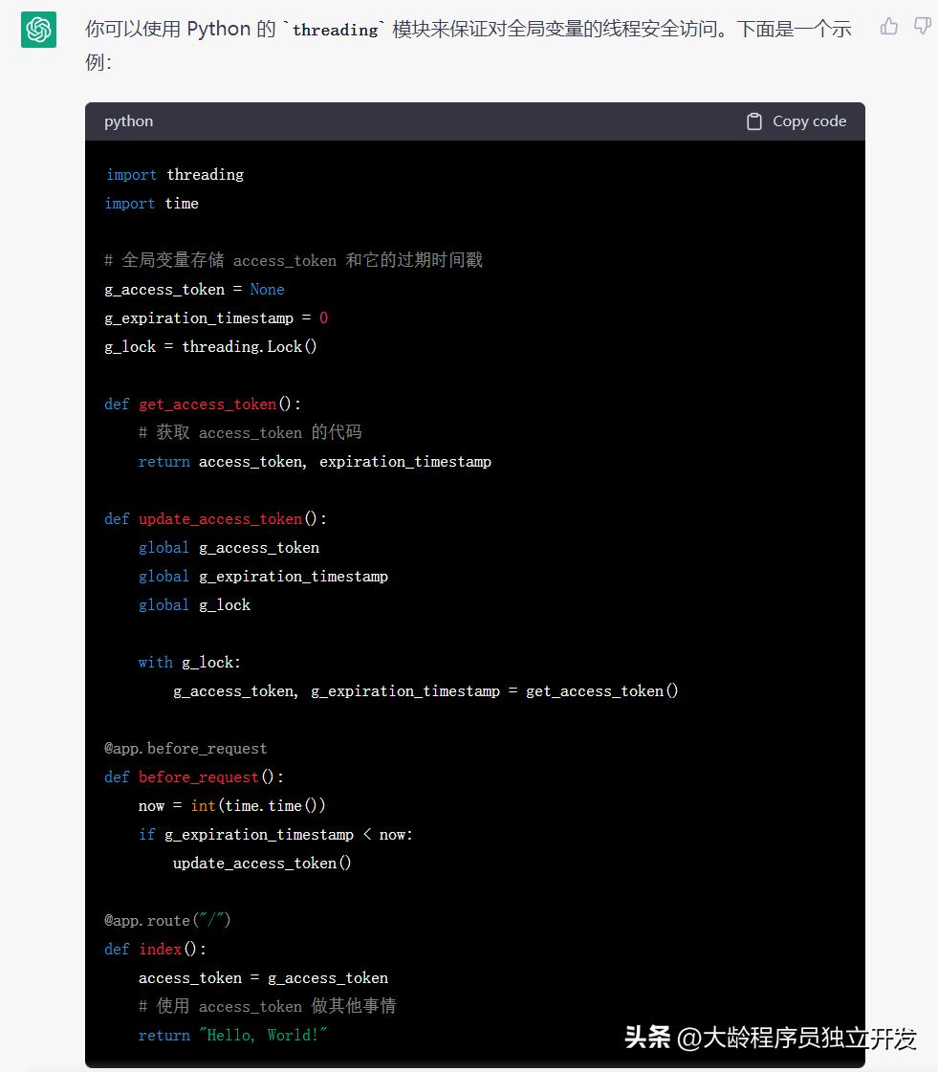Click the get_access_token function name
This screenshot has width=938, height=1072.
207,404
